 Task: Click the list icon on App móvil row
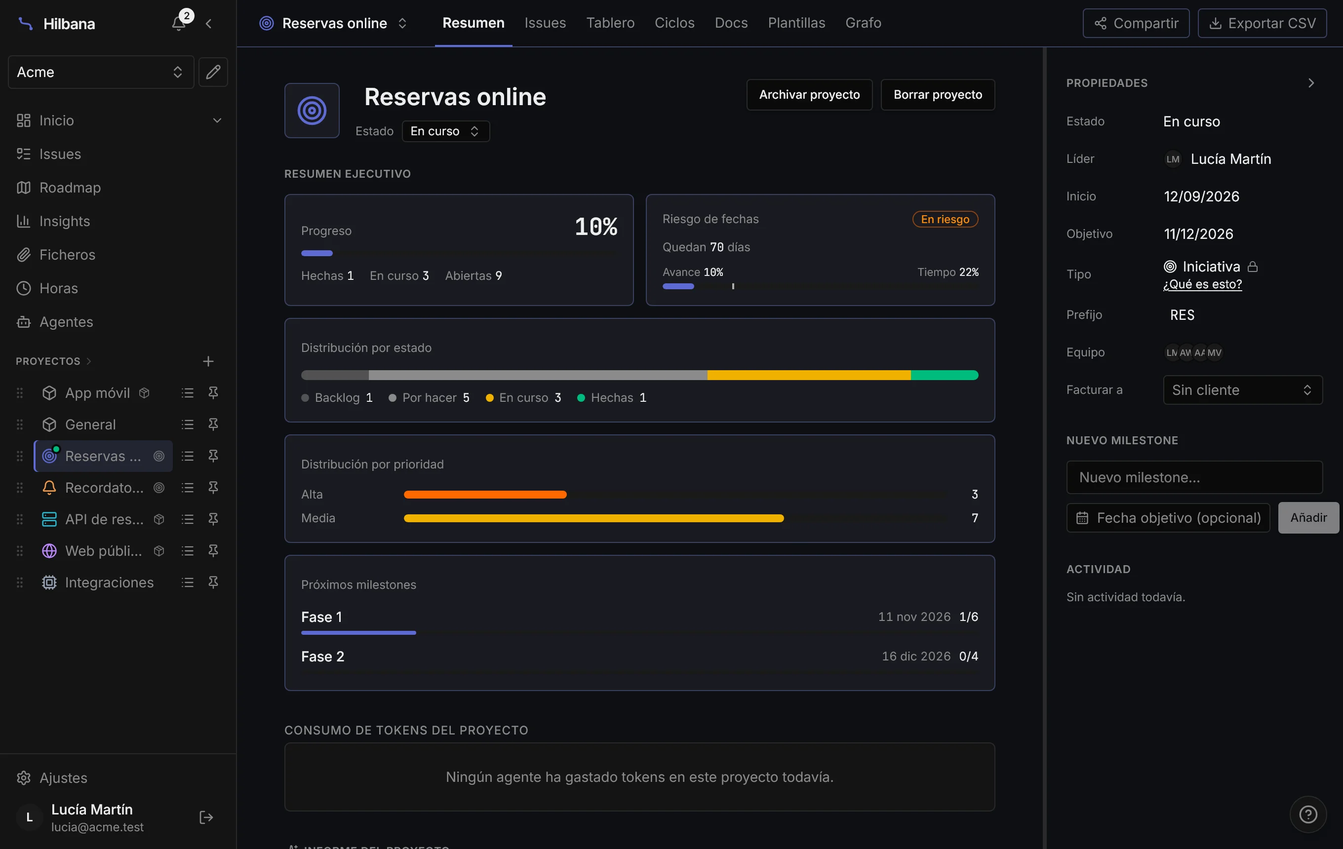pyautogui.click(x=188, y=392)
